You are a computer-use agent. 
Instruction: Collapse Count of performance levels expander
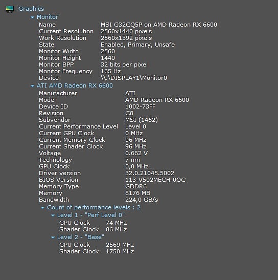coord(42,208)
